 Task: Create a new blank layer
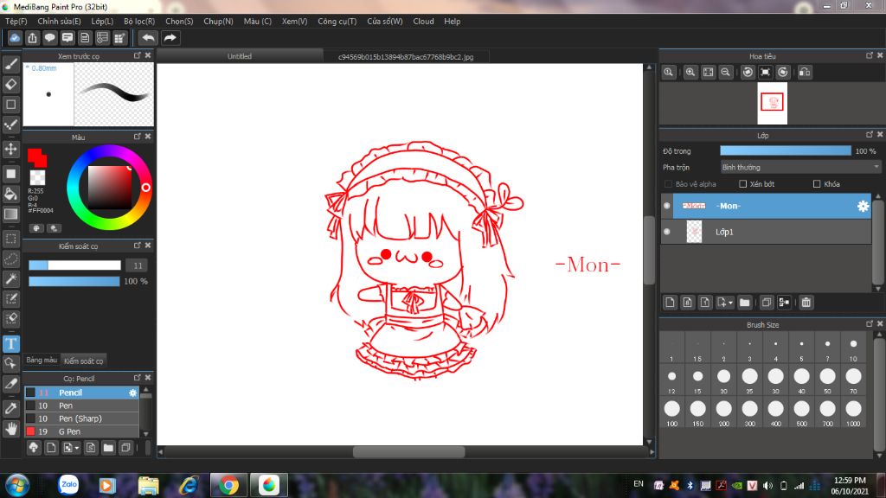click(670, 303)
